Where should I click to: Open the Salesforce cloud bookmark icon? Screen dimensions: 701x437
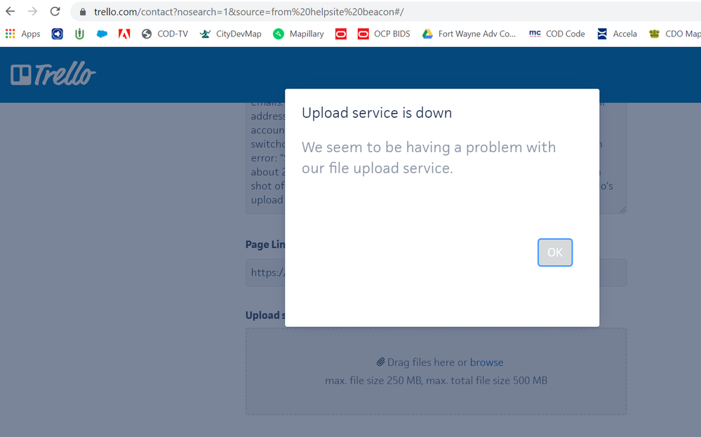[x=102, y=34]
